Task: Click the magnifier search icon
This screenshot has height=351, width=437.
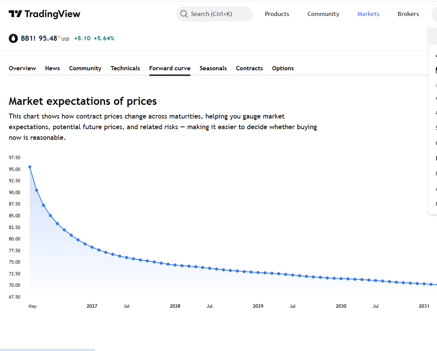Action: pos(184,14)
